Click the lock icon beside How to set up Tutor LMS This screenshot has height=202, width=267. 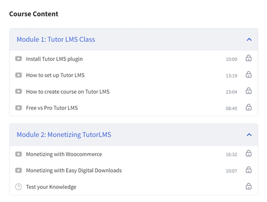click(248, 74)
